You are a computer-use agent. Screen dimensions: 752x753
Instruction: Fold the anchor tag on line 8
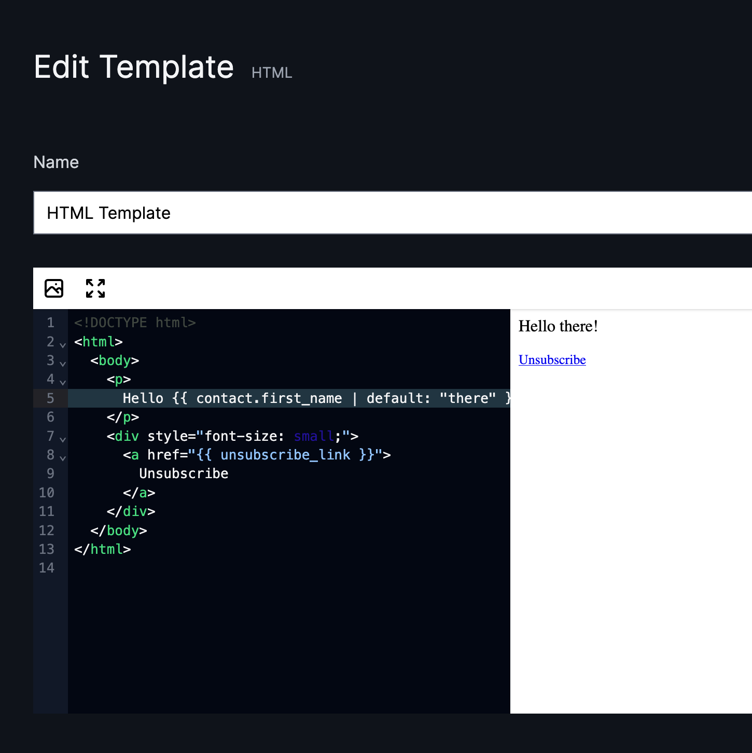(63, 457)
